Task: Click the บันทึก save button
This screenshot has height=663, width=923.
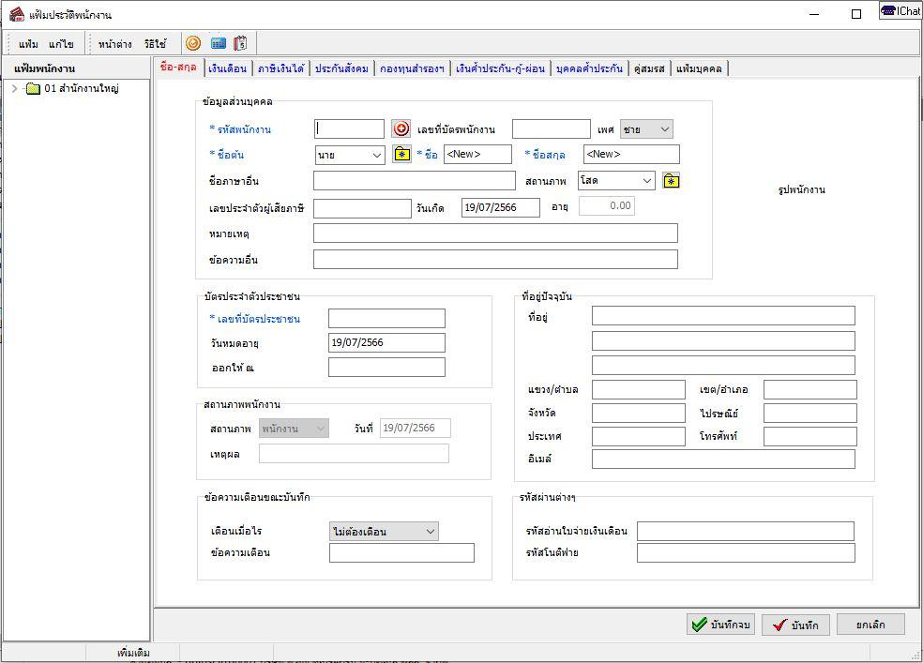Action: (795, 625)
